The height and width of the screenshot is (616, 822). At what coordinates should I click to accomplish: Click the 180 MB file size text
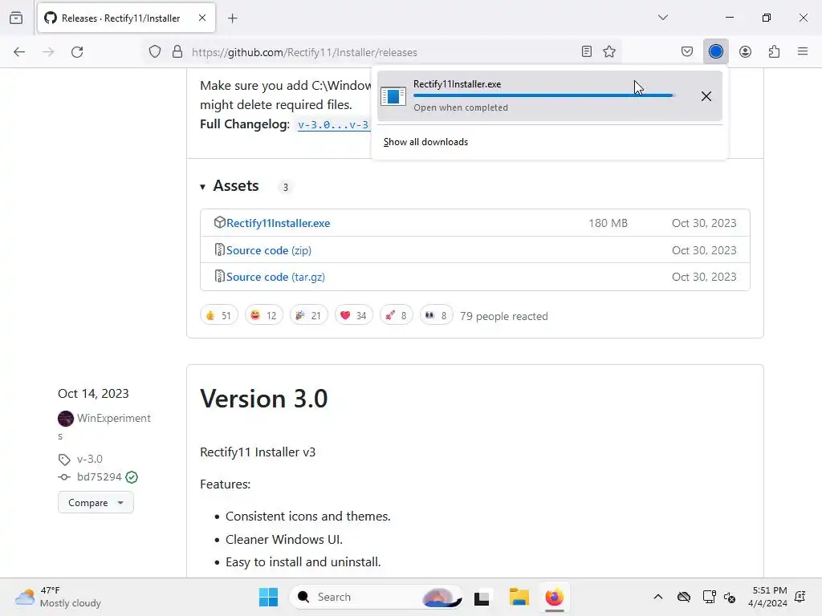tap(608, 223)
